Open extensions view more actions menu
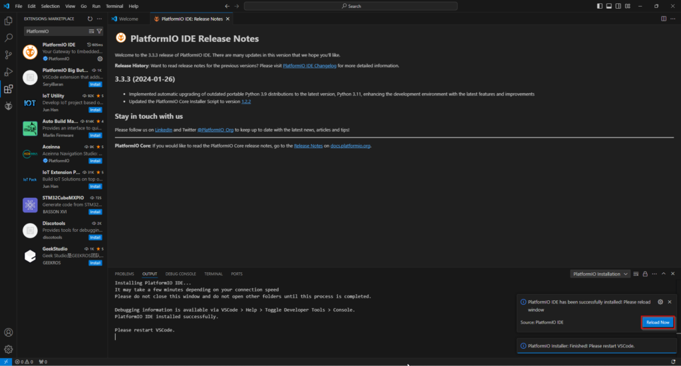681x366 pixels. (100, 19)
